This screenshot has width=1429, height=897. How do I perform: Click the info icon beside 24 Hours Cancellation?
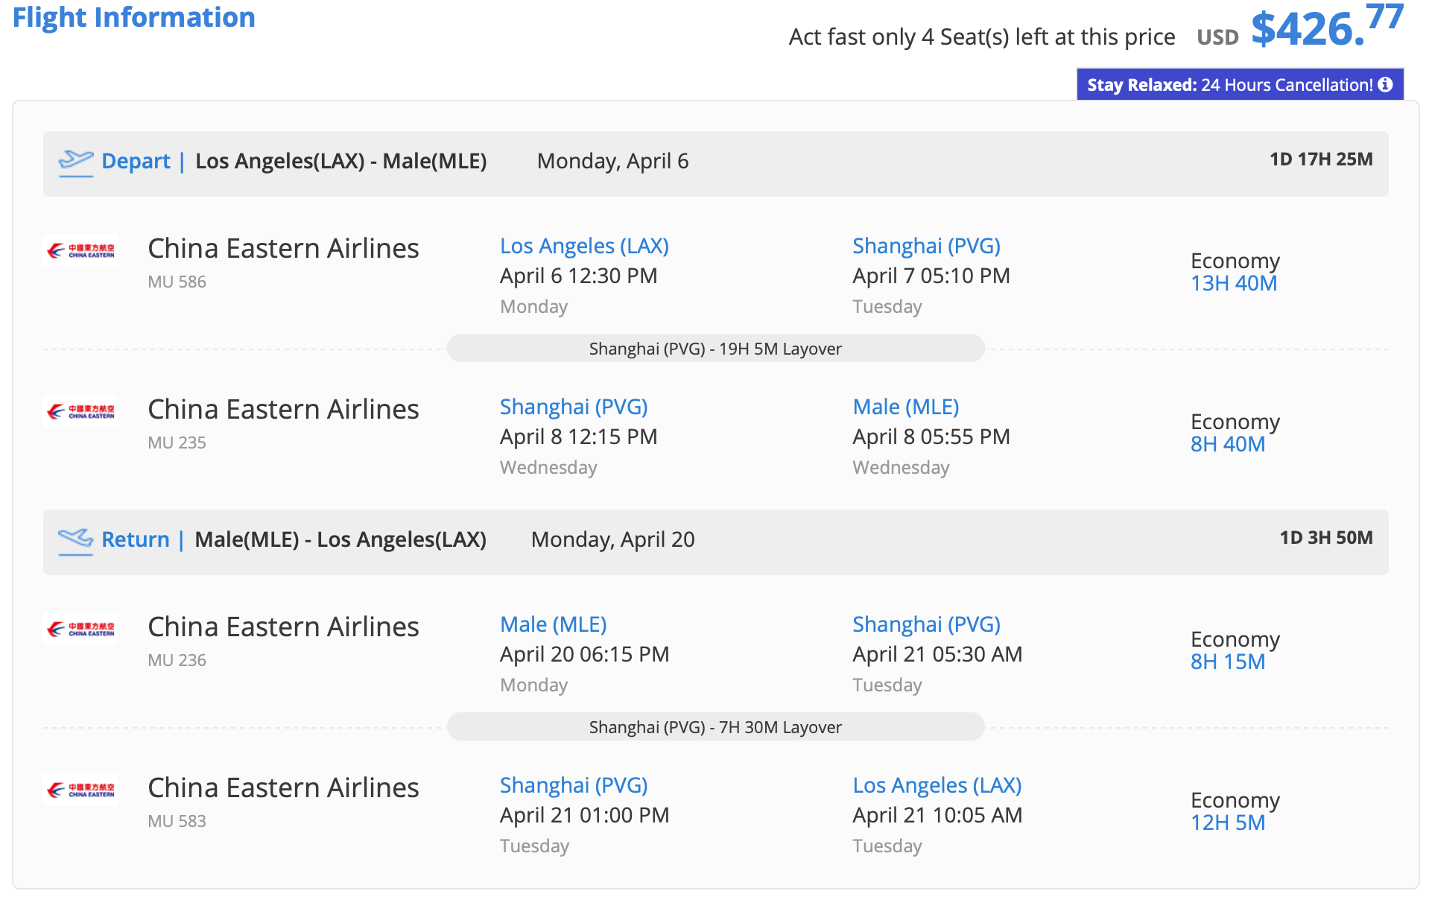1385,85
